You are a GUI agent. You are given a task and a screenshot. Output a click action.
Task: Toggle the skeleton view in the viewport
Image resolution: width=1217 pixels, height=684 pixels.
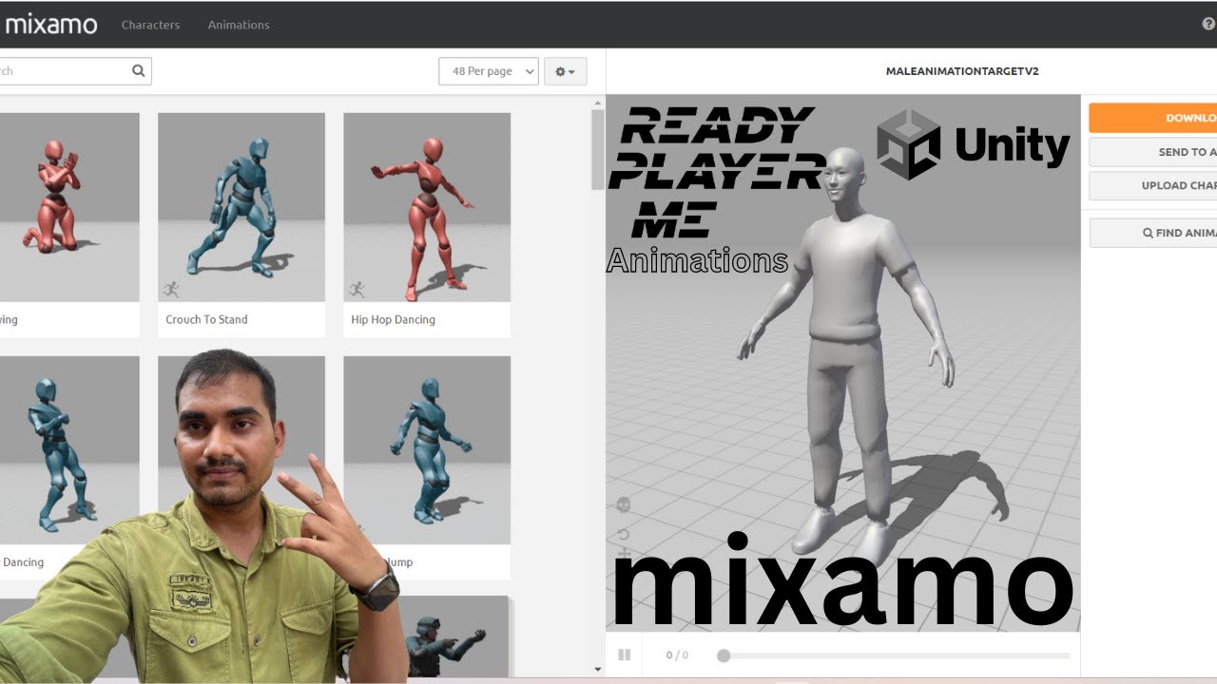point(624,504)
